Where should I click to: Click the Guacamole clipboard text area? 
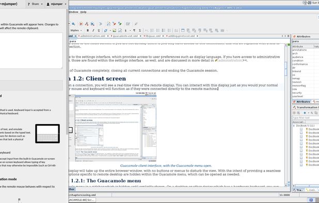click(31, 50)
